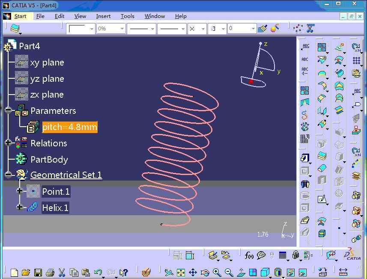Open the View menu
The image size is (367, 279).
click(80, 16)
